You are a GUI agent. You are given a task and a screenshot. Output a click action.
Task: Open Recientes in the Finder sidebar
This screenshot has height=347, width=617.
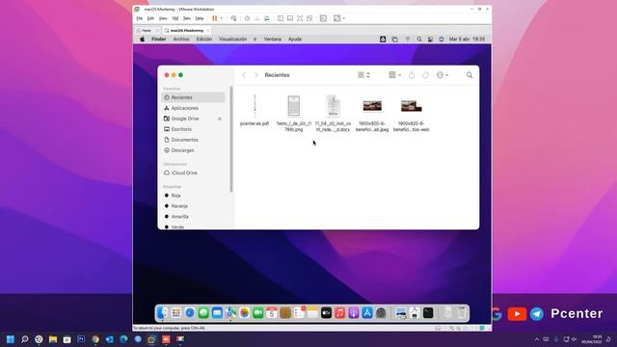[x=193, y=97]
